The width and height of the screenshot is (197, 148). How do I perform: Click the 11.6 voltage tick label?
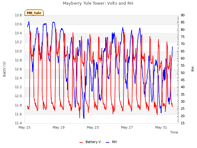pos(18,114)
